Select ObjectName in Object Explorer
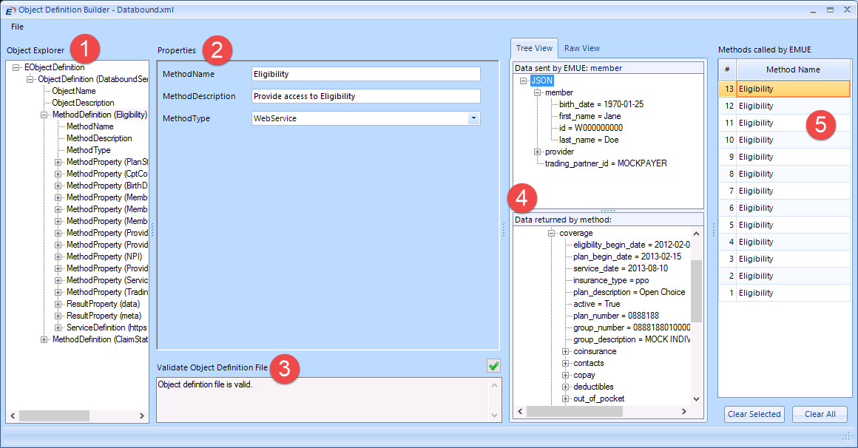This screenshot has width=858, height=448. pos(74,91)
